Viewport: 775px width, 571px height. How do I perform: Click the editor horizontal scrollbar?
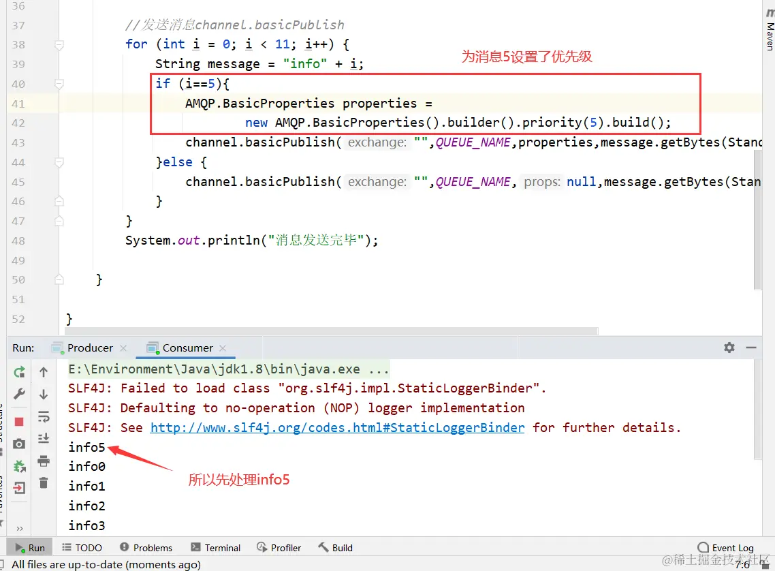click(330, 330)
